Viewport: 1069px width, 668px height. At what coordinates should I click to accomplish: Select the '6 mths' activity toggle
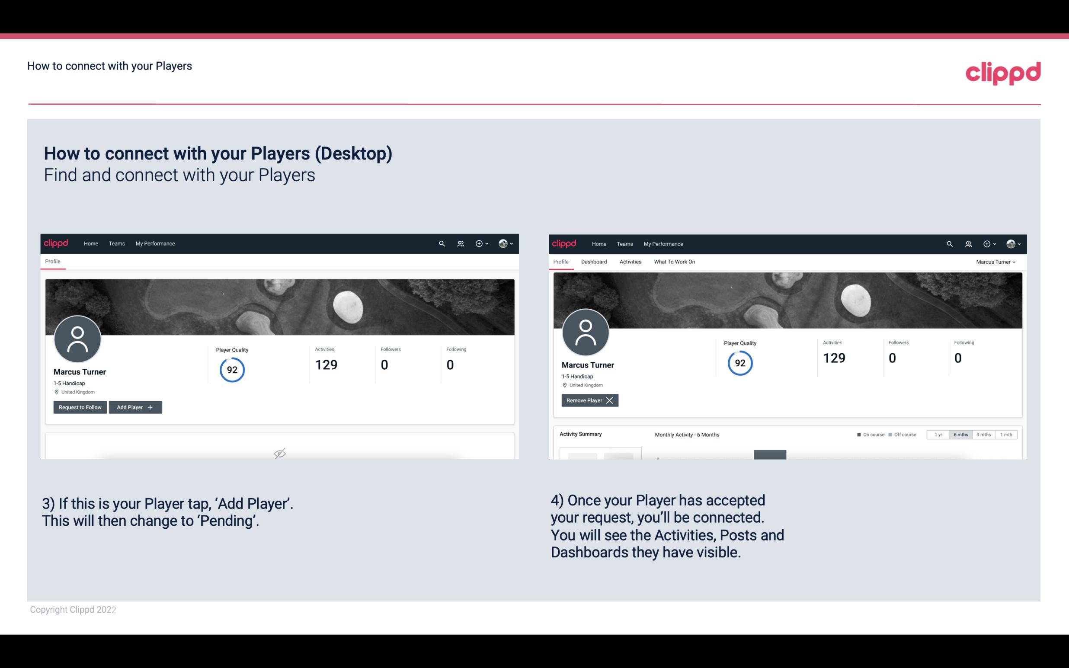click(960, 434)
